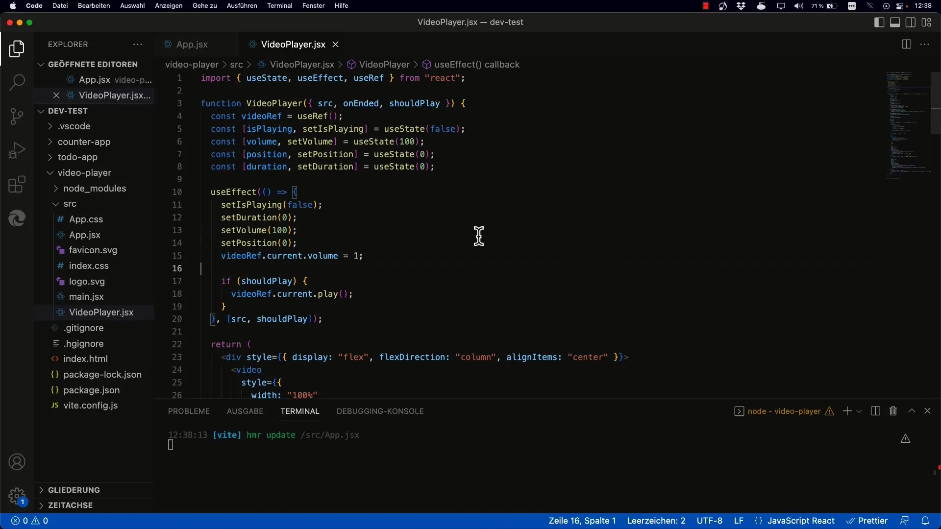
Task: Close the terminal panel
Action: (927, 411)
